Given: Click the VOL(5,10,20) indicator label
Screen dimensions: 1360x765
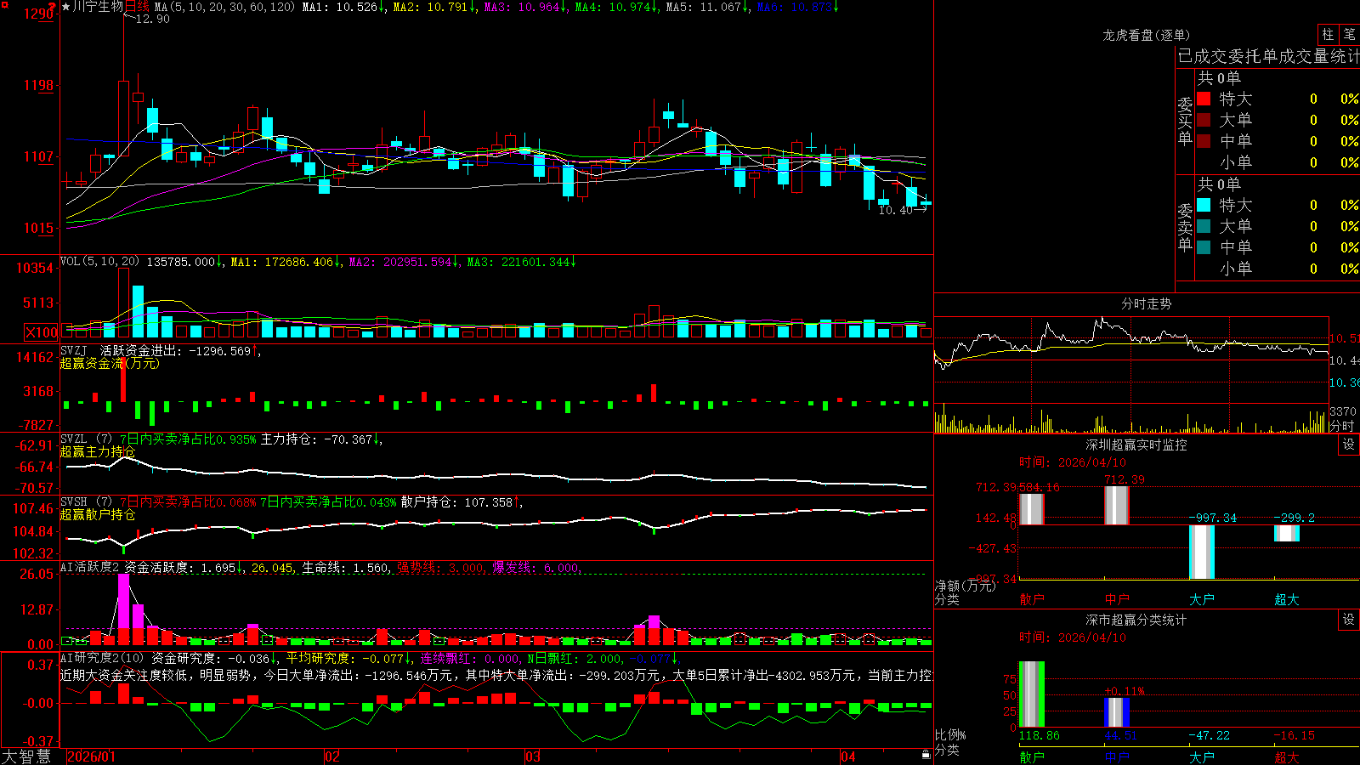Looking at the screenshot, I should [99, 262].
